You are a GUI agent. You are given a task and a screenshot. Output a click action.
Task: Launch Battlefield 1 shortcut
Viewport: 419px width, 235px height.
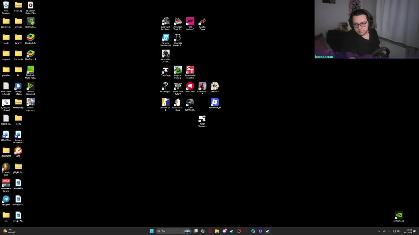coord(202,87)
